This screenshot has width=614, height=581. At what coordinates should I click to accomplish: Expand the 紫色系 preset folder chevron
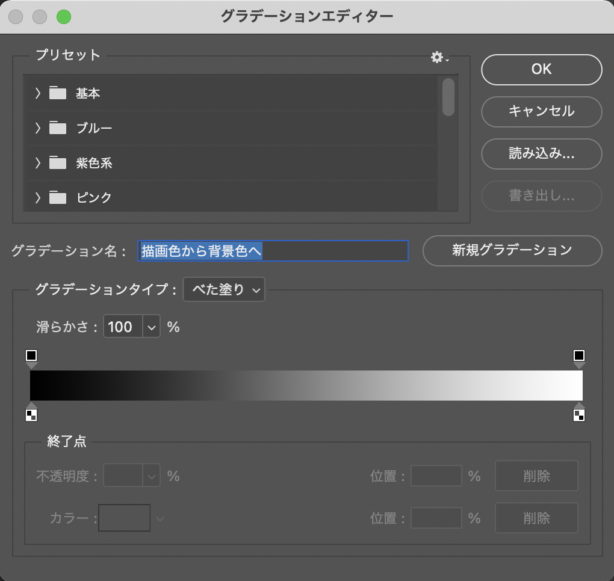38,163
